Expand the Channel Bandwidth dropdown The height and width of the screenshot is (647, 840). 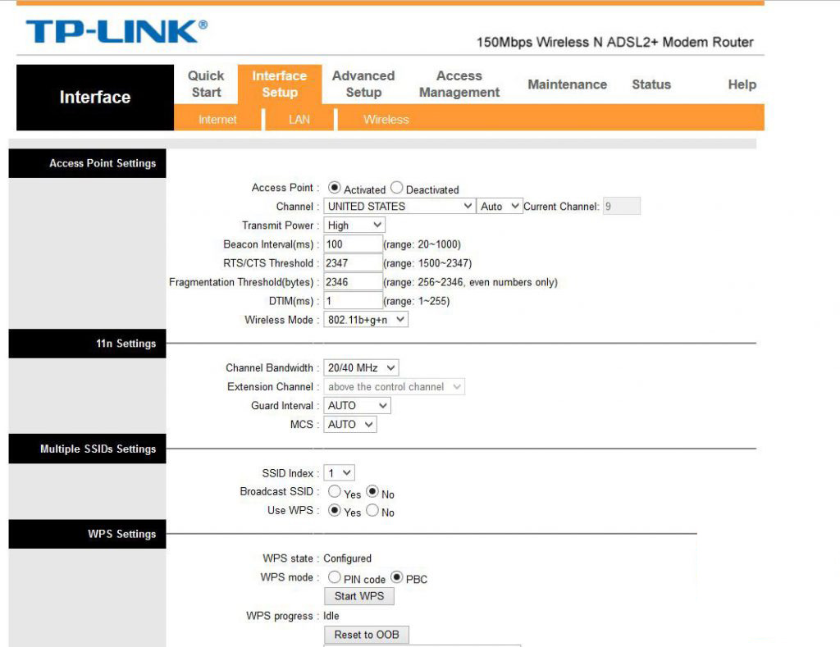[x=361, y=368]
